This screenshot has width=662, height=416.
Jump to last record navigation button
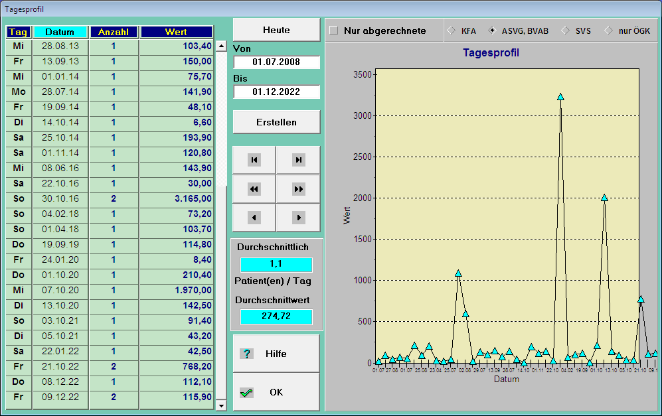click(x=298, y=160)
